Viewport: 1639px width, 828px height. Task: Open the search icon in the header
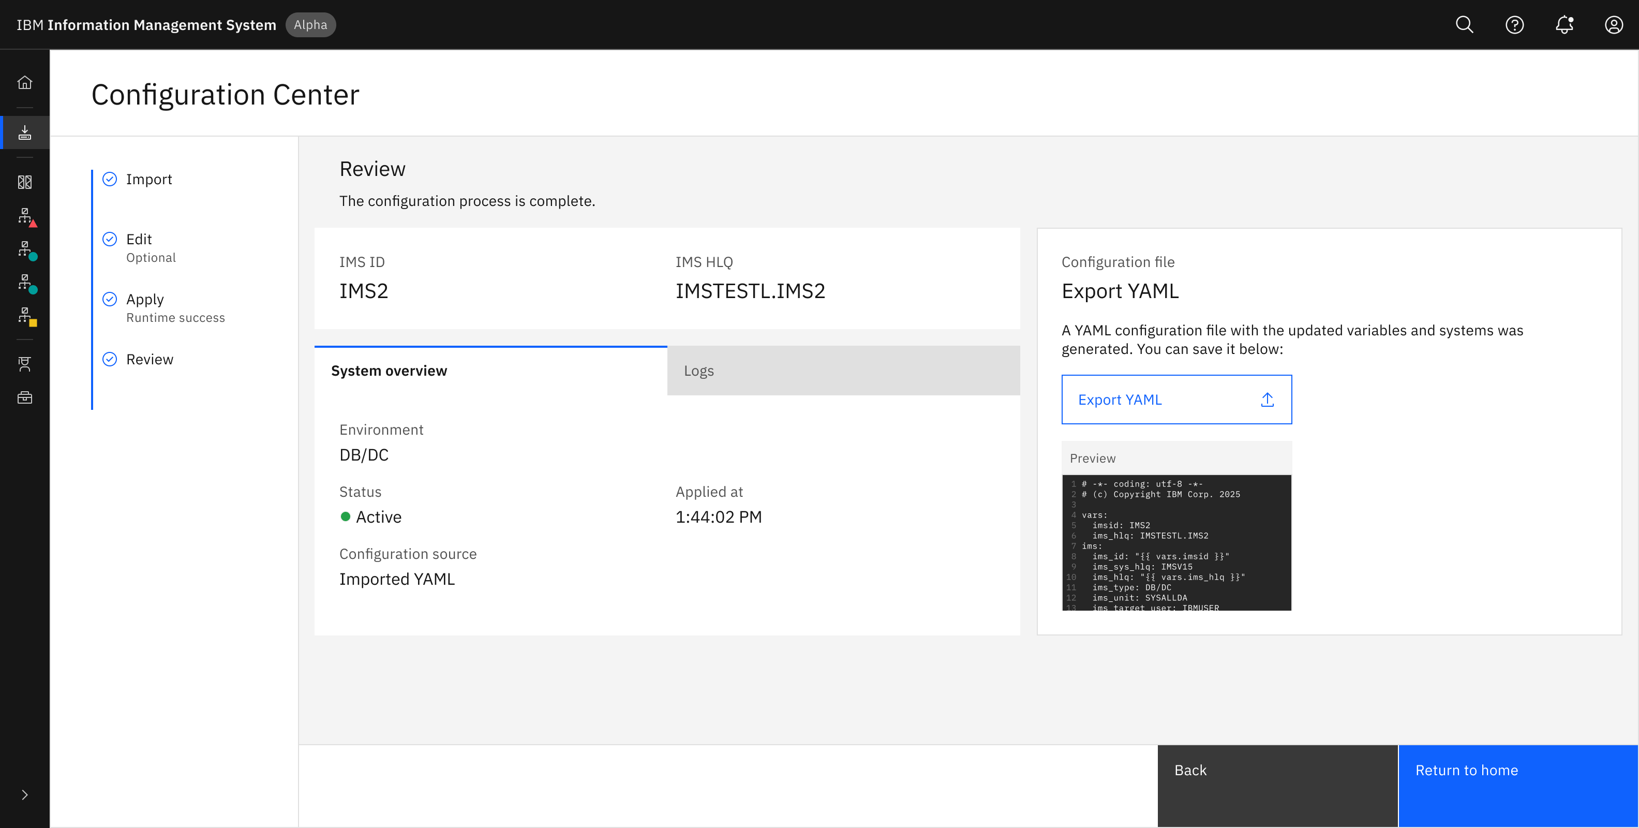(x=1464, y=25)
